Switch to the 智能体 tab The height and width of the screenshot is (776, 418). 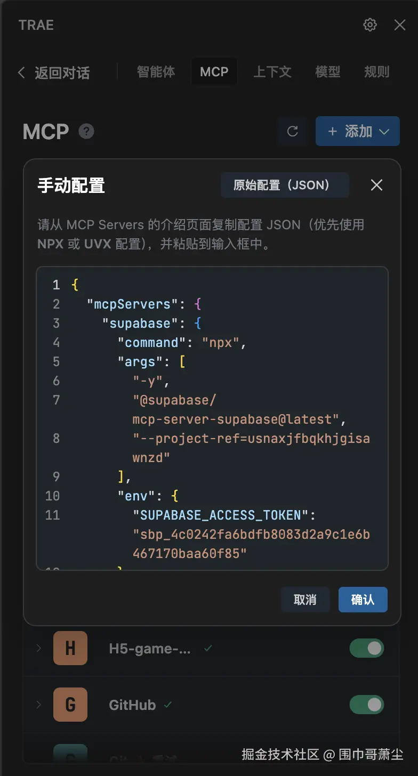coord(156,72)
